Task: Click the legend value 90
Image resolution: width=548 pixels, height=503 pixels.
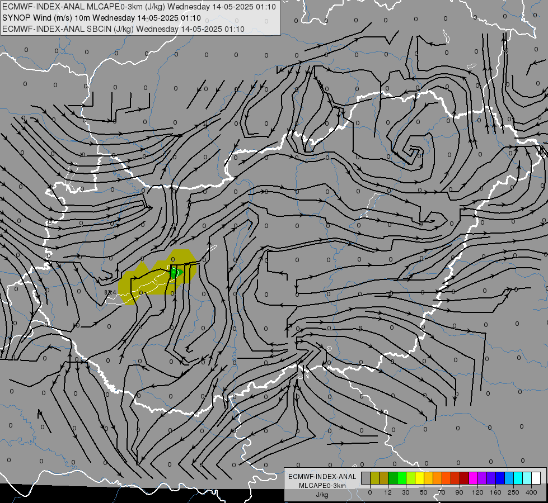Action: 459,492
